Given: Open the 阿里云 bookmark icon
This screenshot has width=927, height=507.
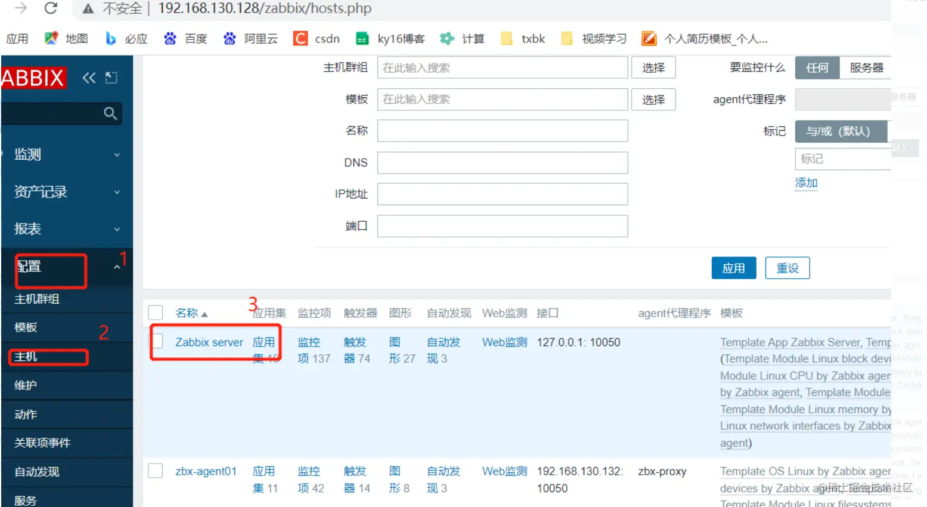Looking at the screenshot, I should 229,38.
